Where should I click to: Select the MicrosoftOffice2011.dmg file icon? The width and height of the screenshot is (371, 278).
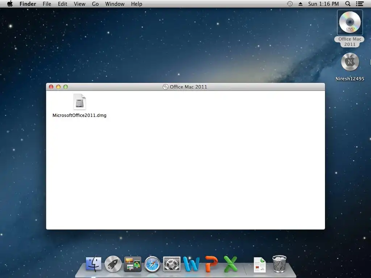tap(79, 102)
